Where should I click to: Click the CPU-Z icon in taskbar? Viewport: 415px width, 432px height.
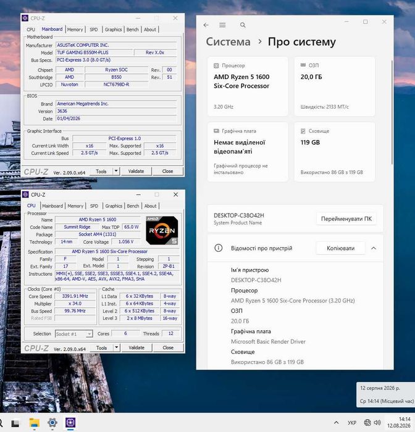click(70, 423)
